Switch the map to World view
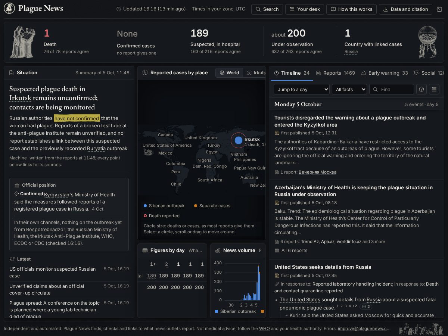The image size is (448, 336). [229, 73]
